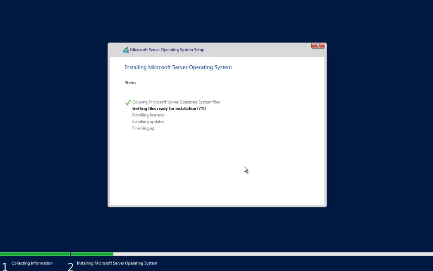
Task: Click the completed left progress bar
Action: [35, 254]
